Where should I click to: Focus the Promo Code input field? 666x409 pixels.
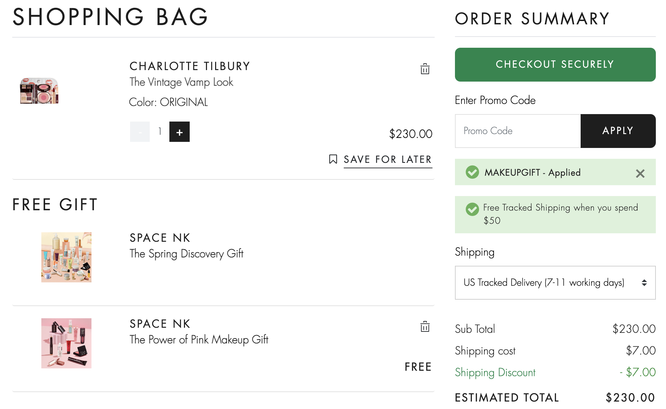[518, 131]
